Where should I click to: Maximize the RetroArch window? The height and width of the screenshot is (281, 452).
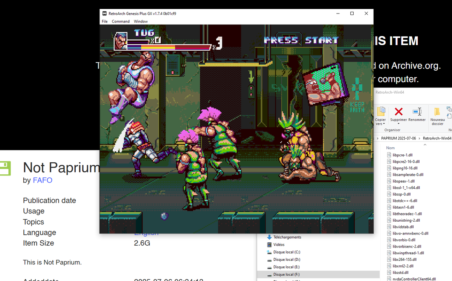point(352,14)
